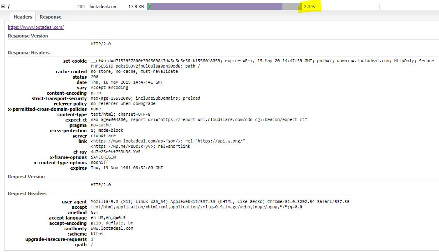Click the Mozilla/5.0 user-agent value

click(220, 201)
